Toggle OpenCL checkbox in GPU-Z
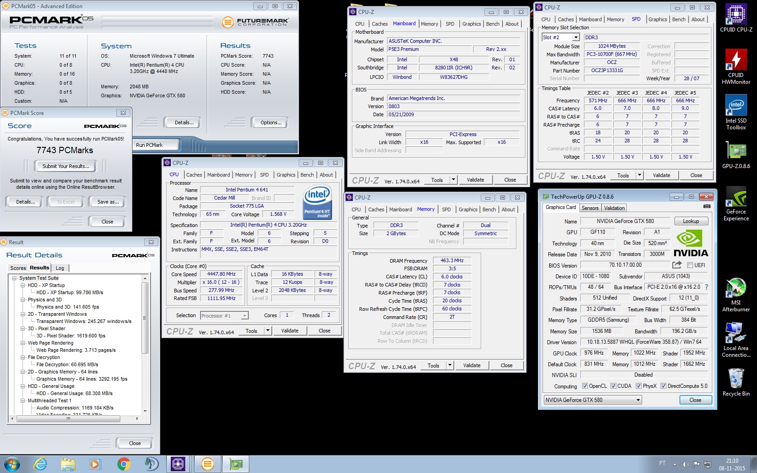Image resolution: width=757 pixels, height=473 pixels. [585, 386]
